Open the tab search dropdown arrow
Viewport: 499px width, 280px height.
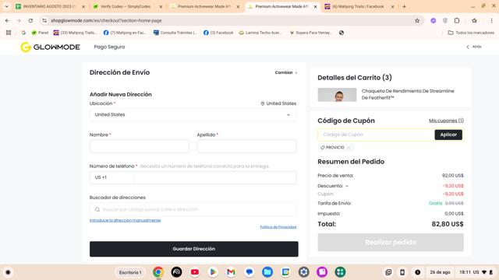(6, 6)
